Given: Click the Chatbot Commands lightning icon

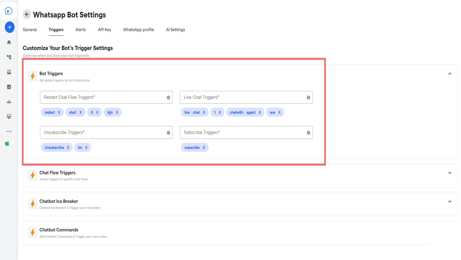Looking at the screenshot, I should (33, 232).
